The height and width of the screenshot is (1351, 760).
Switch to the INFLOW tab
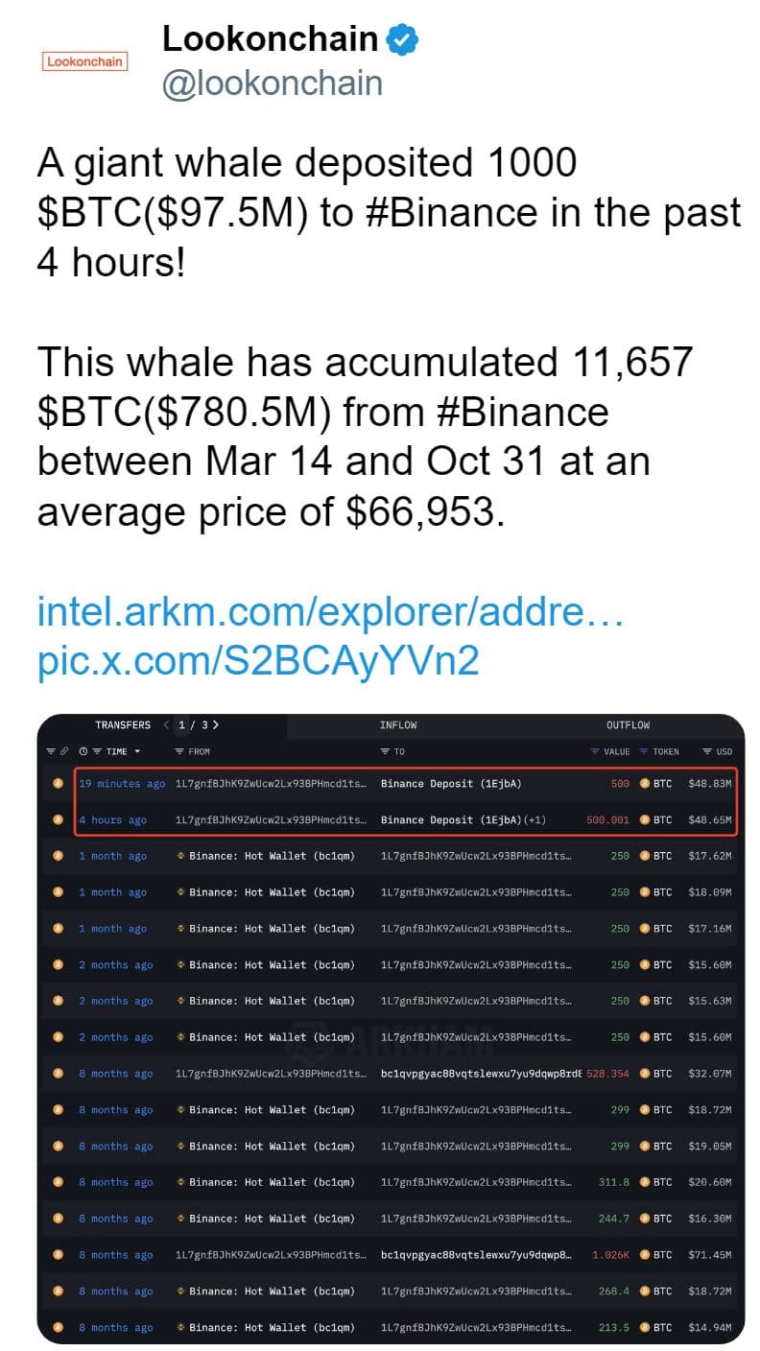coord(398,724)
